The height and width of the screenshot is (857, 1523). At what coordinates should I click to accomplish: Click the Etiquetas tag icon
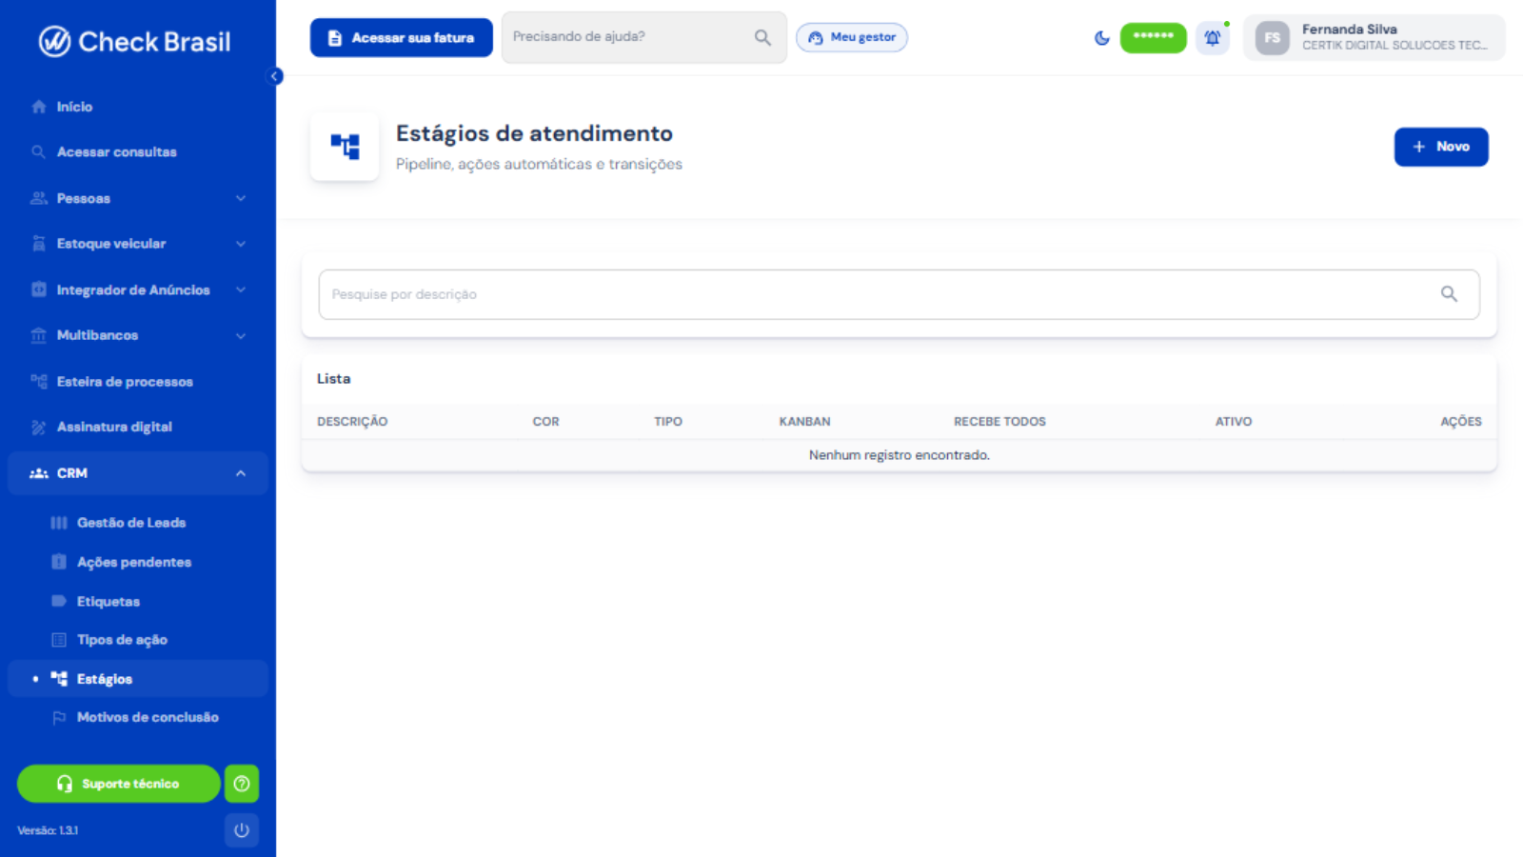[x=59, y=601]
